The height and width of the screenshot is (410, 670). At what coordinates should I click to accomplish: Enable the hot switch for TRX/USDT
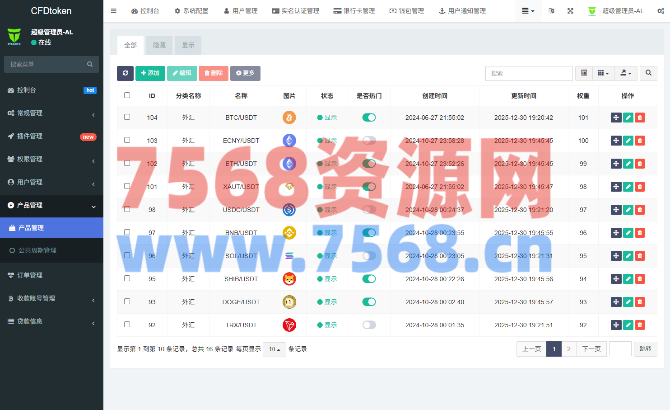369,325
